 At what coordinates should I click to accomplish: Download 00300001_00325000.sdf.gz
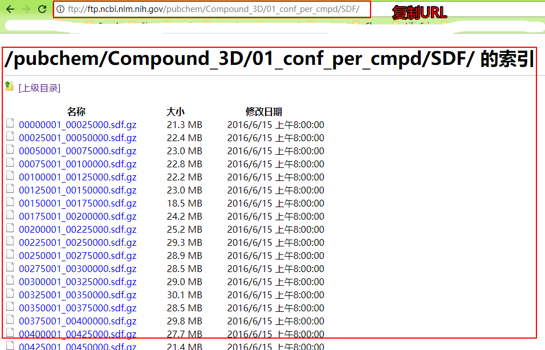[x=78, y=282]
